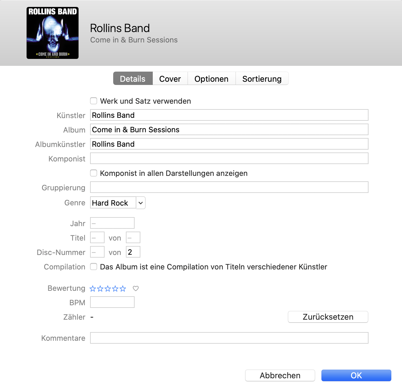The height and width of the screenshot is (391, 402).
Task: Click the Titel track number field
Action: [97, 237]
